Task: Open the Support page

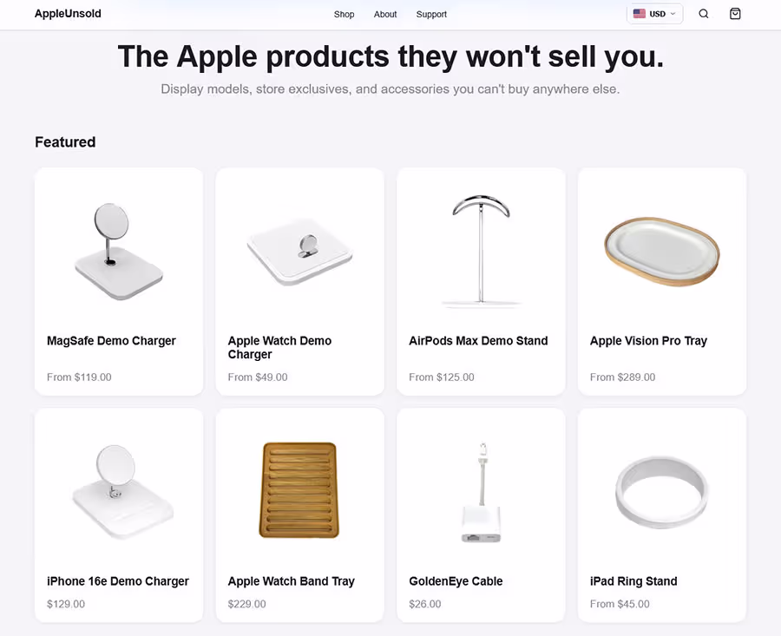Action: [431, 14]
